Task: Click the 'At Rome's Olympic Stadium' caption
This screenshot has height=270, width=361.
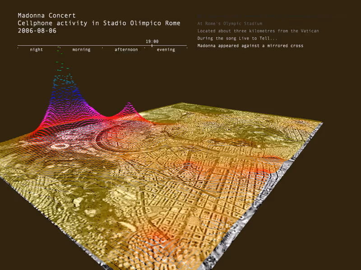Action: 229,23
